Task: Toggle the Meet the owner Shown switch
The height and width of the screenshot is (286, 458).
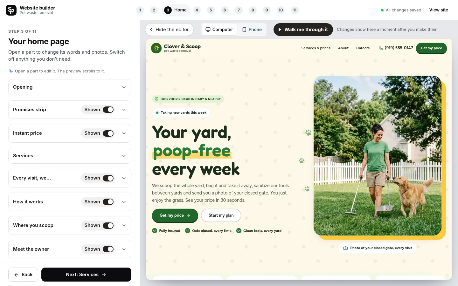Action: 108,249
